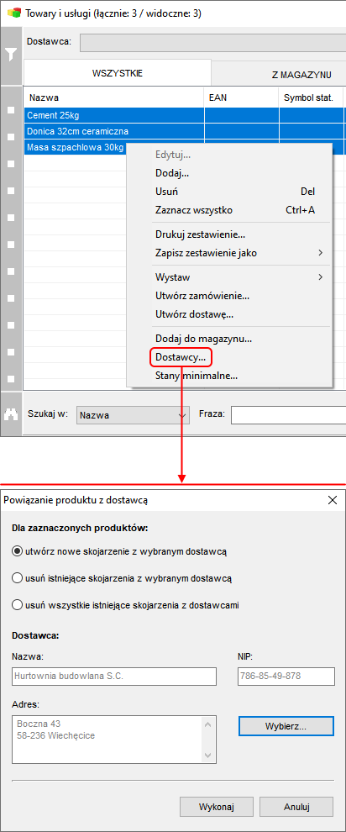Select 'usuń istniejące skojarzenia z wybranym dostawcą' option
Viewport: 346px width, 832px height.
[122, 578]
